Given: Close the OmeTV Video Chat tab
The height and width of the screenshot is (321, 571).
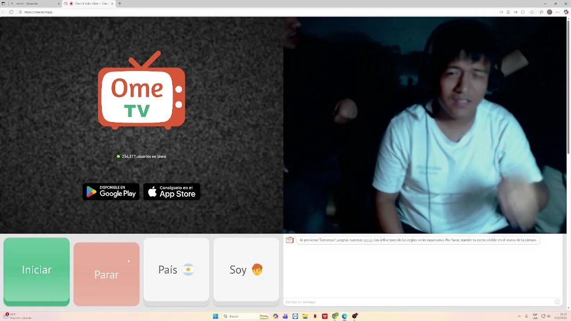Looking at the screenshot, I should click(112, 4).
